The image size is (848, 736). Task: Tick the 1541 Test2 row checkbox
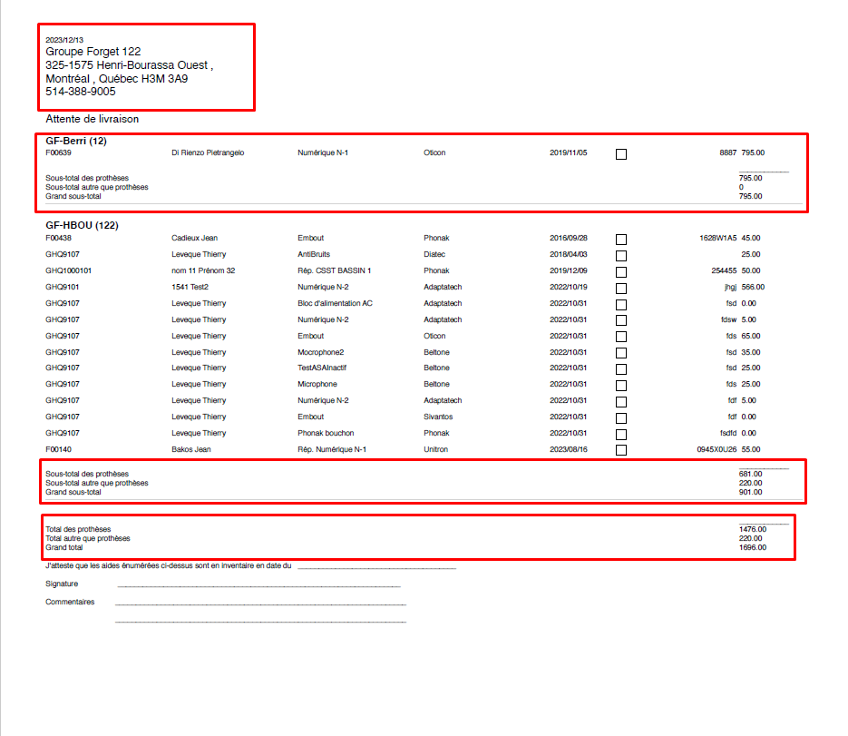pyautogui.click(x=621, y=289)
